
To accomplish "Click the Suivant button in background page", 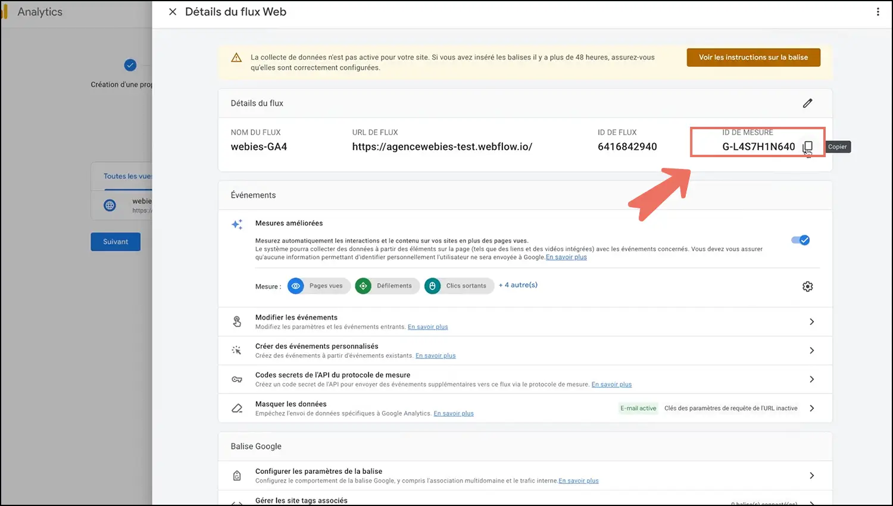I will coord(115,242).
